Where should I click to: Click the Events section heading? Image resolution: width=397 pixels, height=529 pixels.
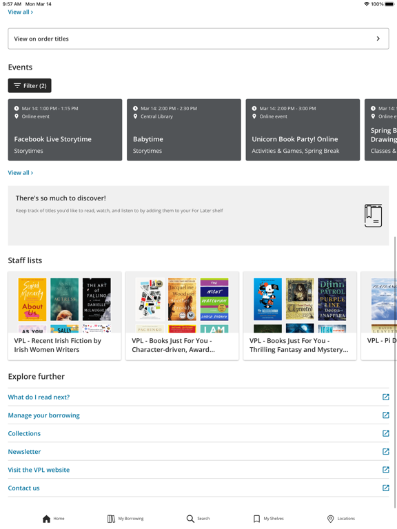[20, 67]
